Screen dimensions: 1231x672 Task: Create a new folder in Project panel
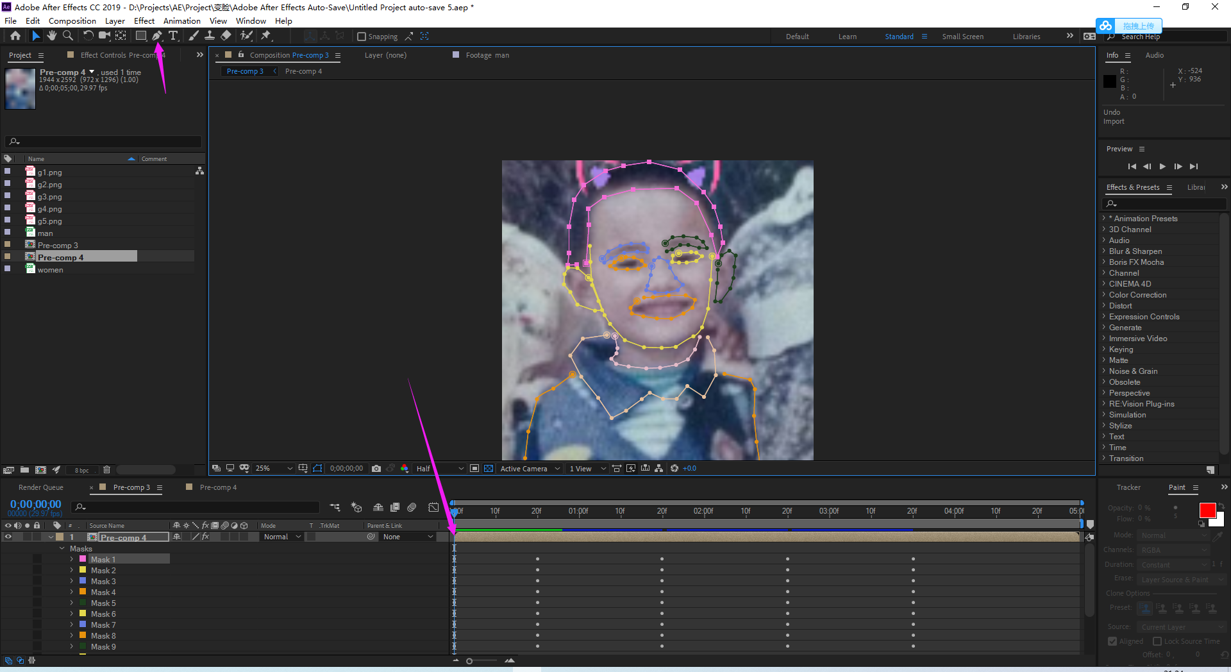click(24, 470)
